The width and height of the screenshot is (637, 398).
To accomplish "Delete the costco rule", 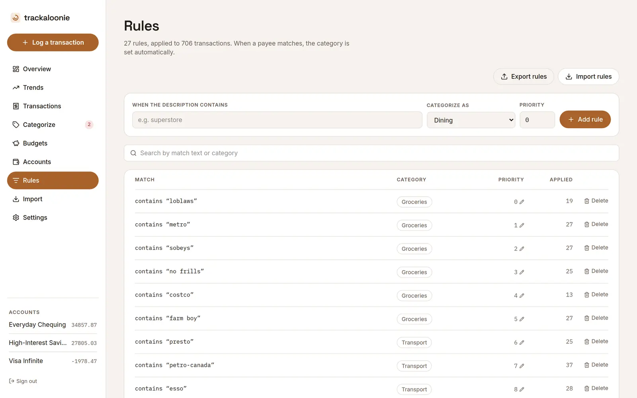I will [x=596, y=295].
